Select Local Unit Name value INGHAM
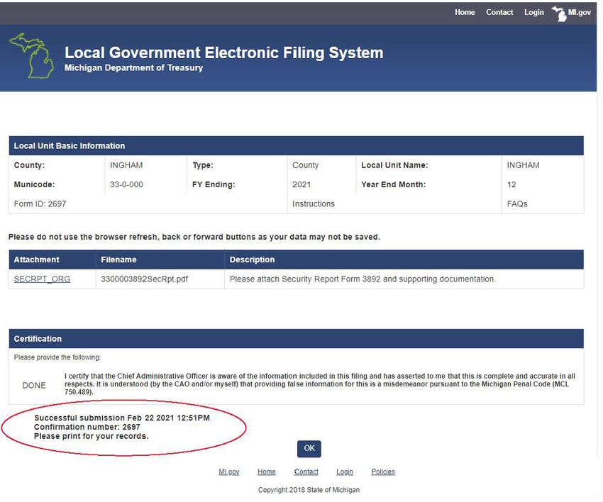603x502 pixels. (x=523, y=165)
